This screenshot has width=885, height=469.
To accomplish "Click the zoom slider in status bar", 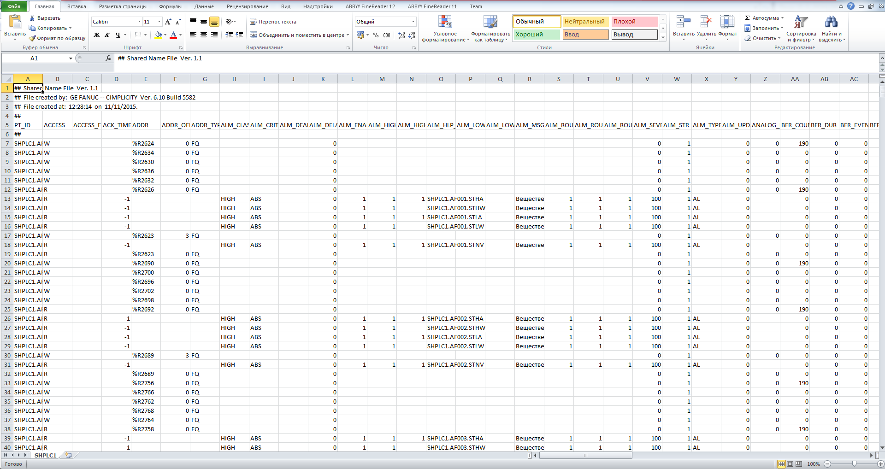I will 854,464.
